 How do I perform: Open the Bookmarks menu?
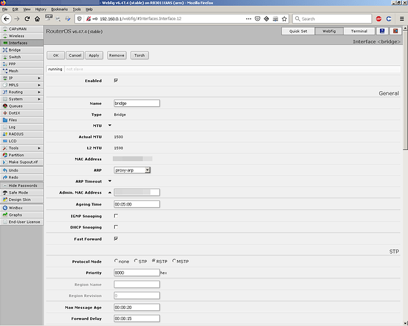click(x=59, y=9)
